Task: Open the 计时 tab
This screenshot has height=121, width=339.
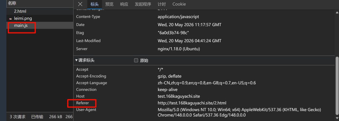Action: [x=162, y=4]
